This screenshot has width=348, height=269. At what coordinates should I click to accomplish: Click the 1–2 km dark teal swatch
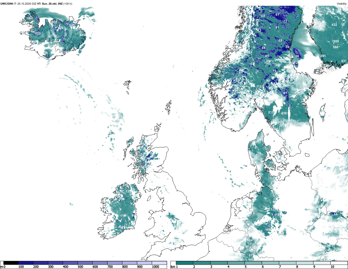pos(185,263)
